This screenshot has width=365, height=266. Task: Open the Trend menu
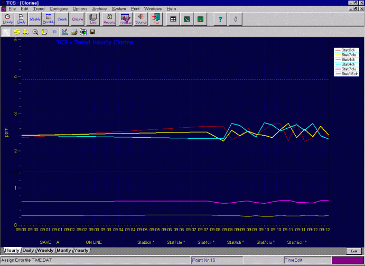point(39,9)
